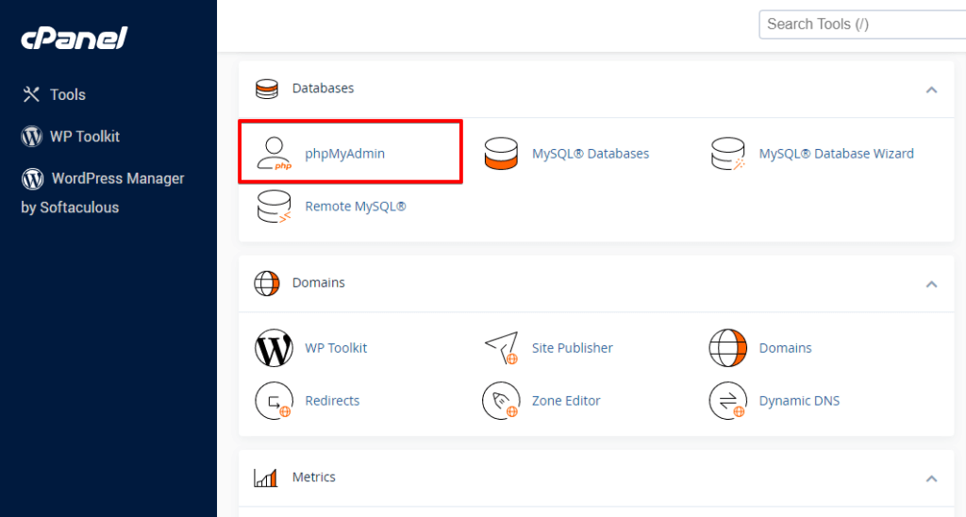Click the large WP Toolkit WordPress icon

point(275,348)
